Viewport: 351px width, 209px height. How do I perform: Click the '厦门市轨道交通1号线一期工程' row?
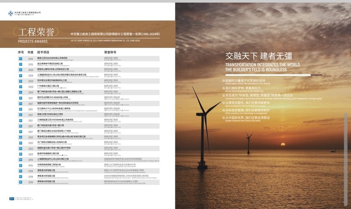pos(88,126)
